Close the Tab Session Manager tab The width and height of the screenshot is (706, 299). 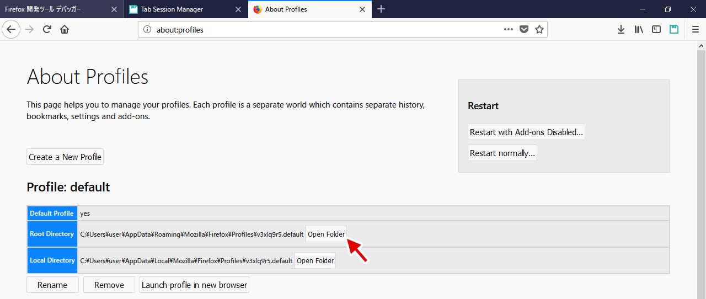[238, 9]
